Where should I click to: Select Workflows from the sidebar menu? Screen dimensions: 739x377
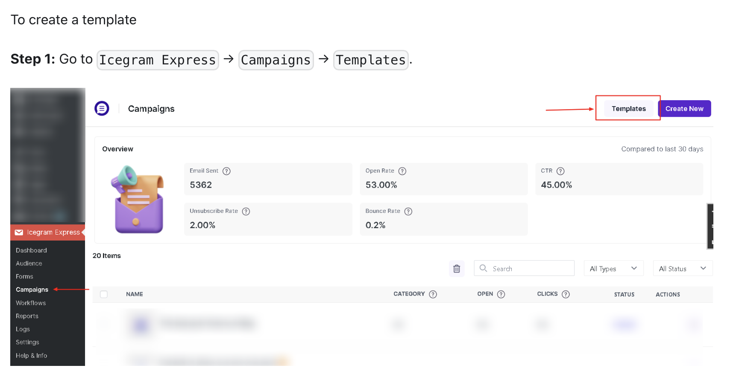pos(31,303)
